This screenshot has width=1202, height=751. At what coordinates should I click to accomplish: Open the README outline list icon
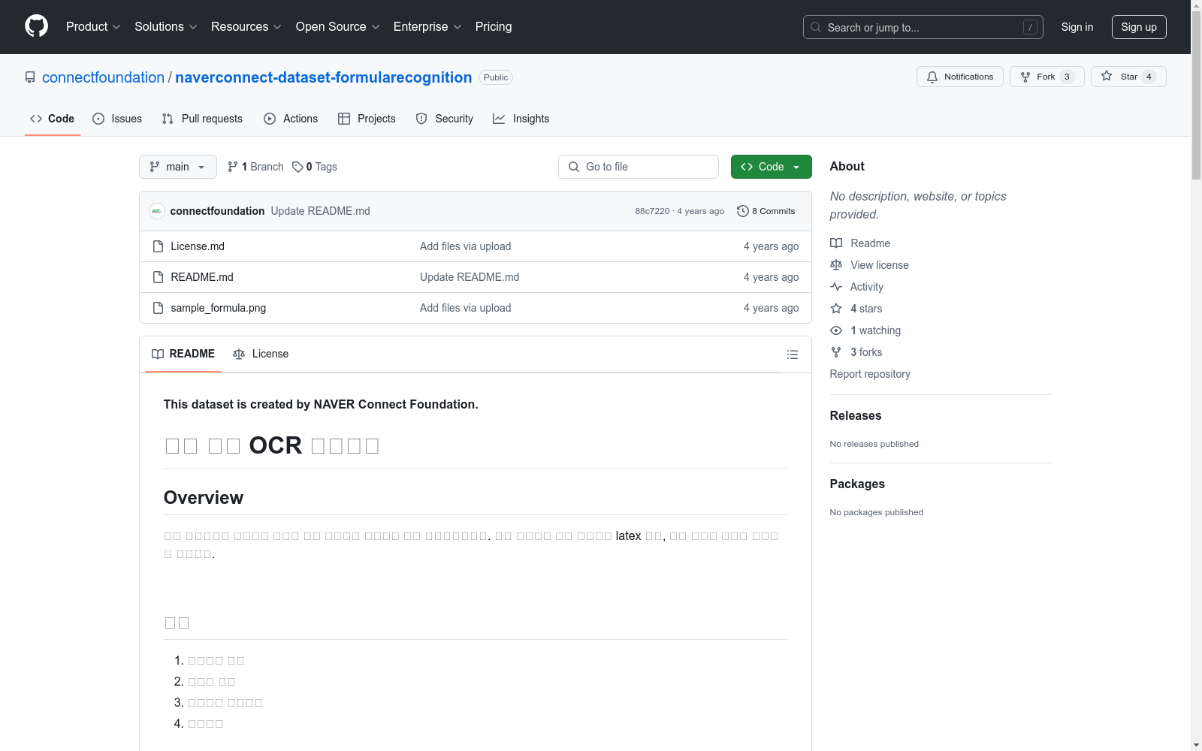click(x=792, y=354)
